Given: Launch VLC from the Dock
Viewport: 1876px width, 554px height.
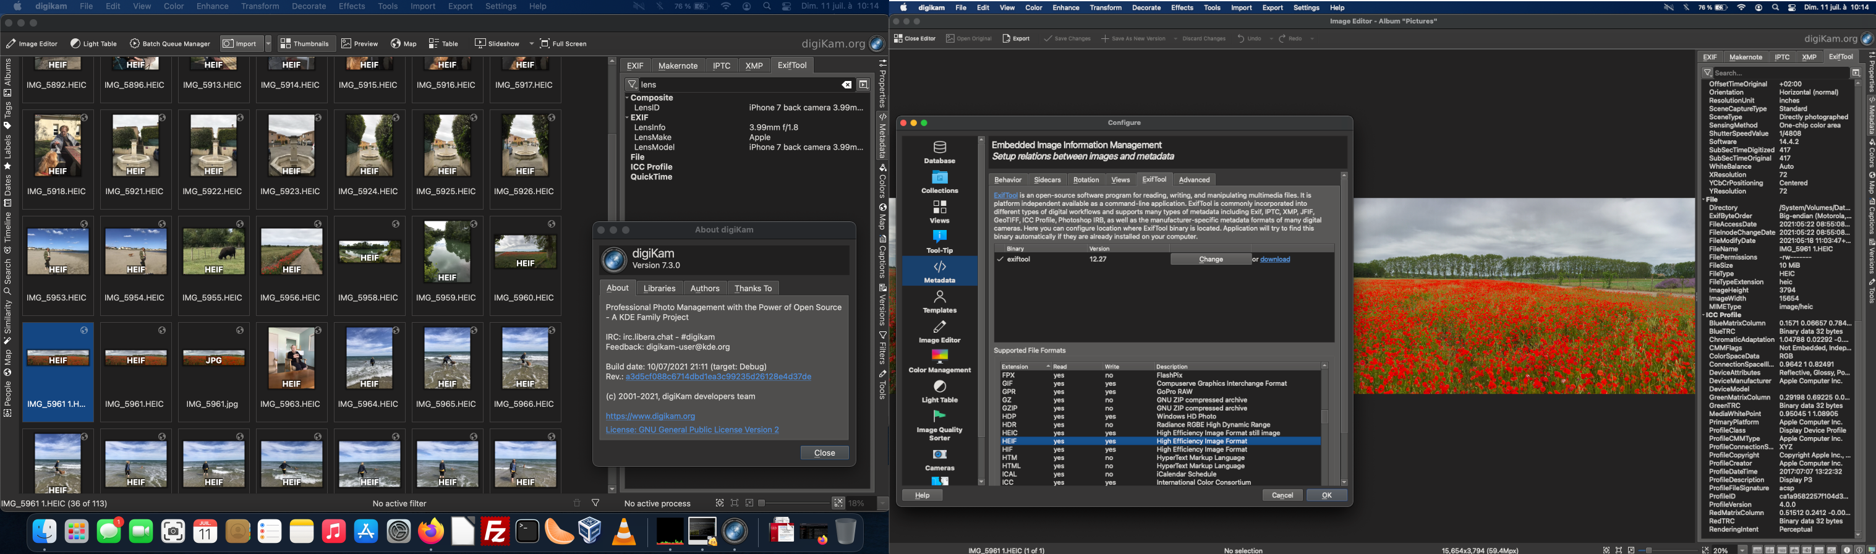Looking at the screenshot, I should coord(624,532).
